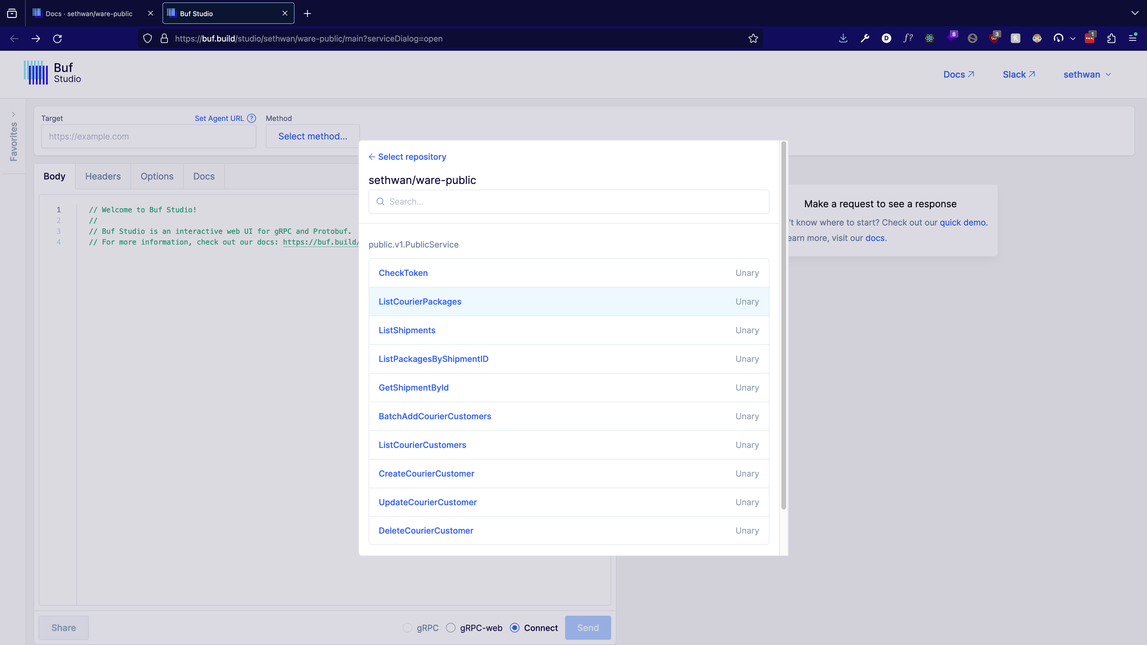Choose the UpdateCourierCustomer method
This screenshot has height=645, width=1147.
coord(569,502)
